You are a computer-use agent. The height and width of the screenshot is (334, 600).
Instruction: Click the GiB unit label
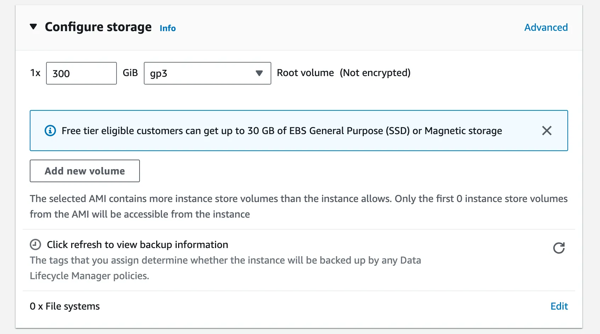[130, 73]
